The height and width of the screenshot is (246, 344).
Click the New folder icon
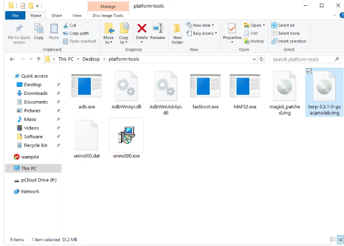(x=177, y=29)
